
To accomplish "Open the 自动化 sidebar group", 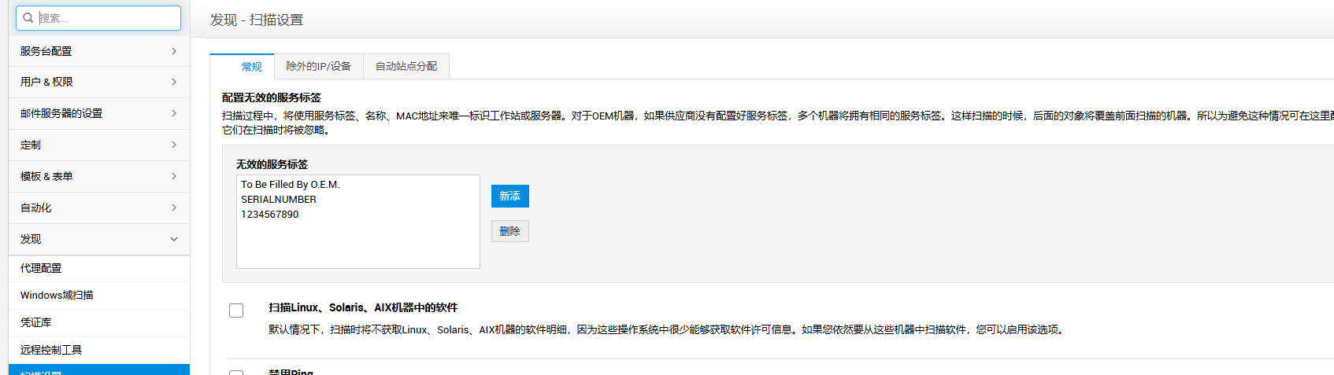I will pyautogui.click(x=98, y=208).
